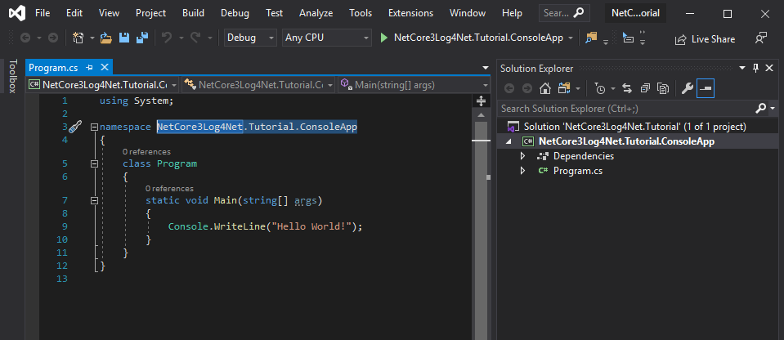Click the Properties wrench icon
Image resolution: width=784 pixels, height=340 pixels.
(688, 89)
